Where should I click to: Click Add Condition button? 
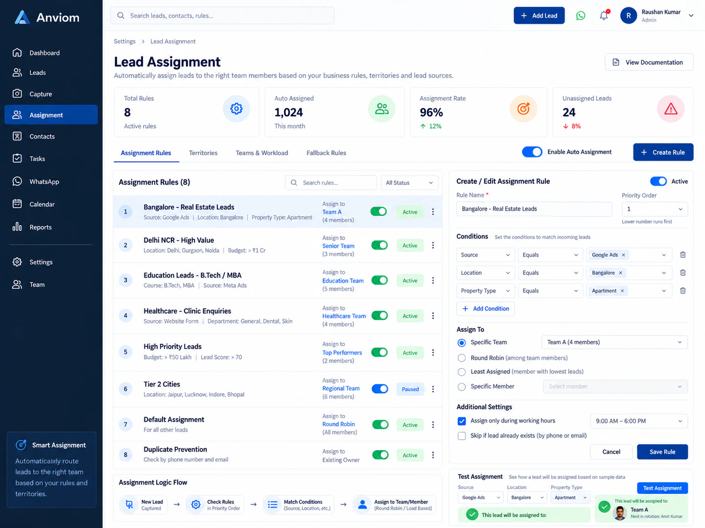[x=485, y=309]
